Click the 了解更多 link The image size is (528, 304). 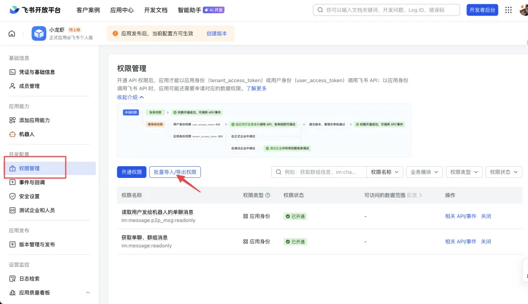click(x=256, y=88)
